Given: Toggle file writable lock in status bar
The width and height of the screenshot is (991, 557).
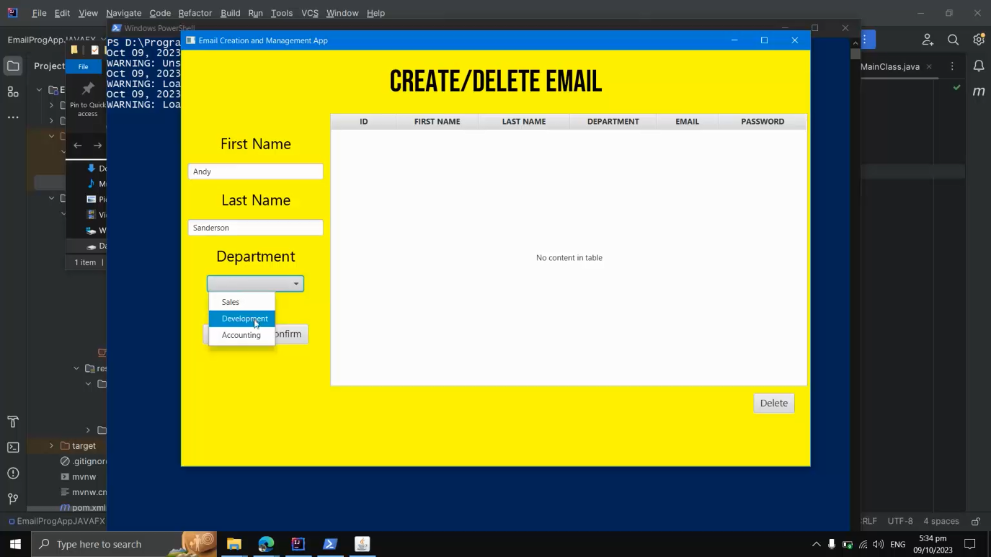Looking at the screenshot, I should (x=976, y=521).
